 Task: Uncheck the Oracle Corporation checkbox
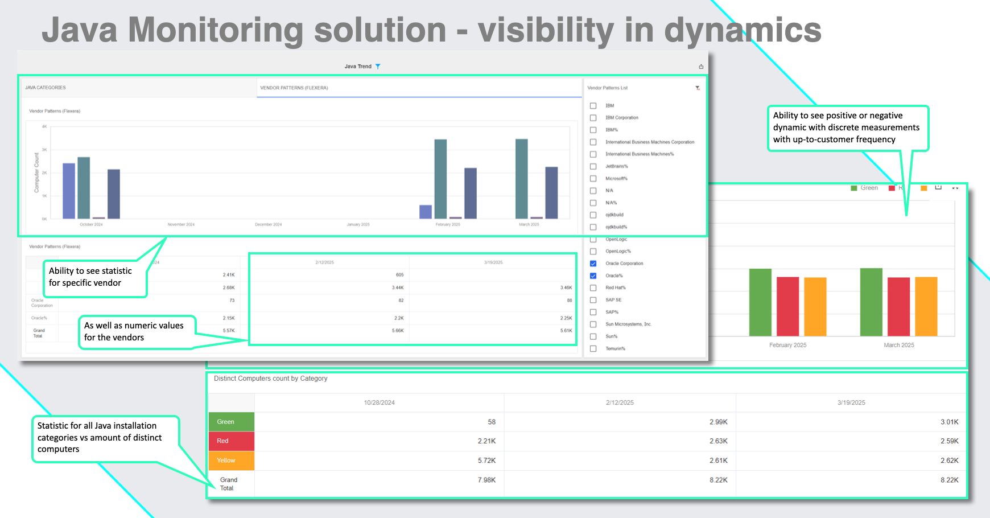click(593, 264)
